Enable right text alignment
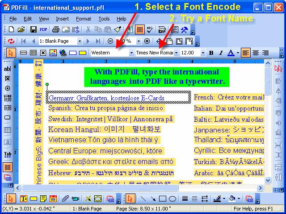 point(265,53)
